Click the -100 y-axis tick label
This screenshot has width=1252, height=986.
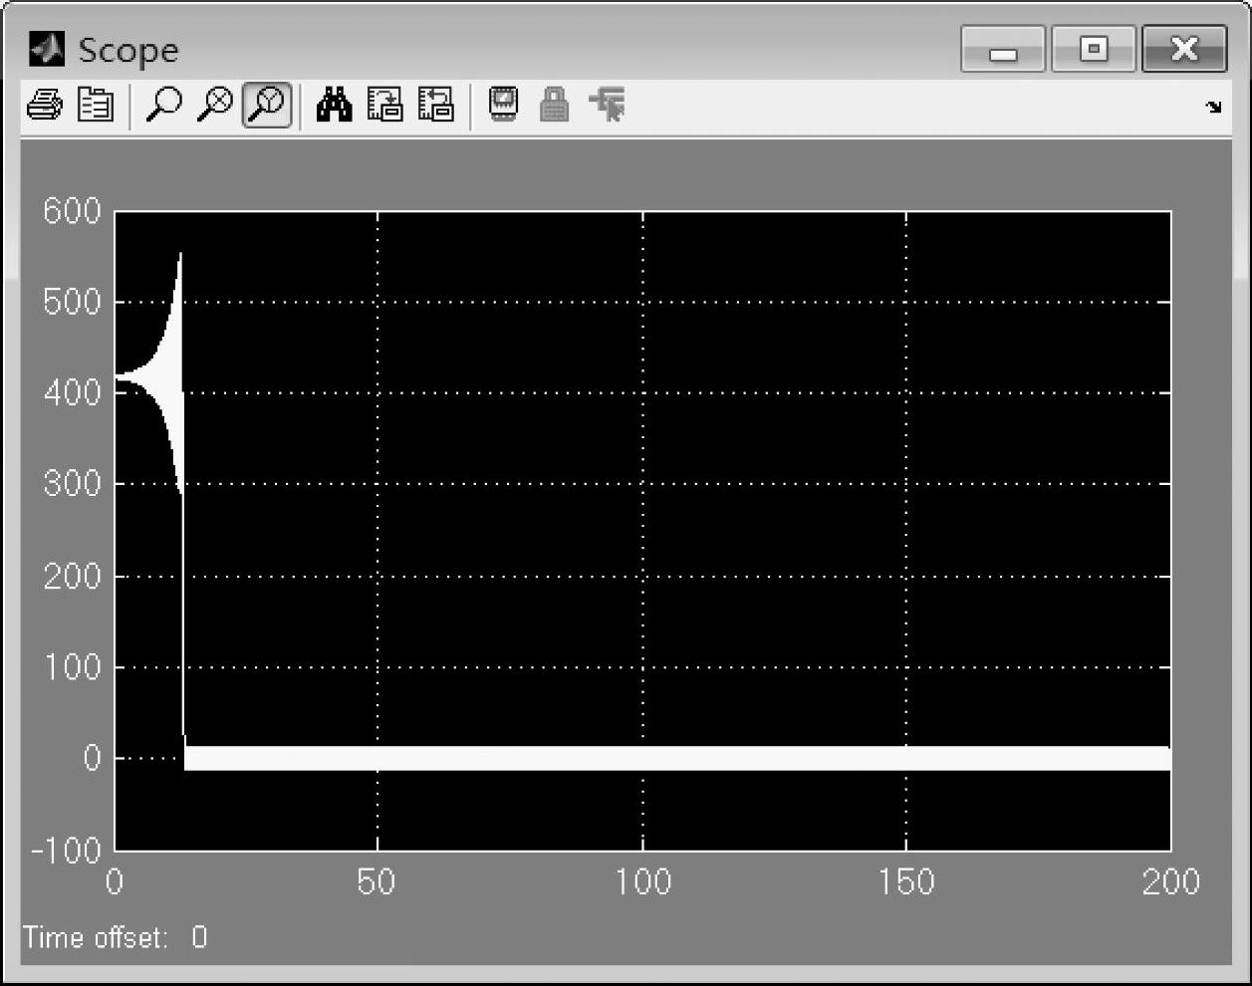66,850
